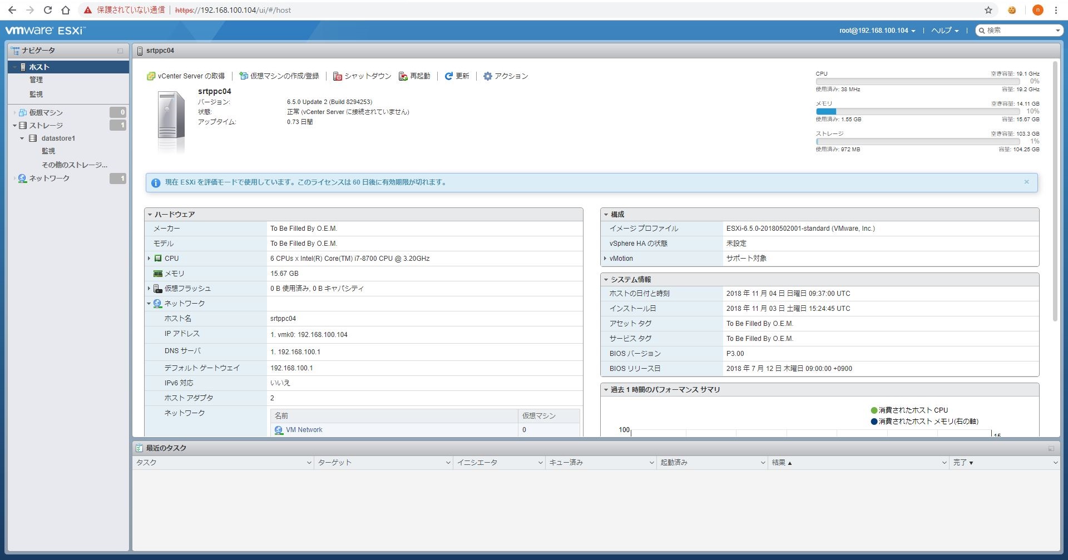Image resolution: width=1068 pixels, height=560 pixels.
Task: Click the VMware ESXi logo
Action: tap(46, 31)
